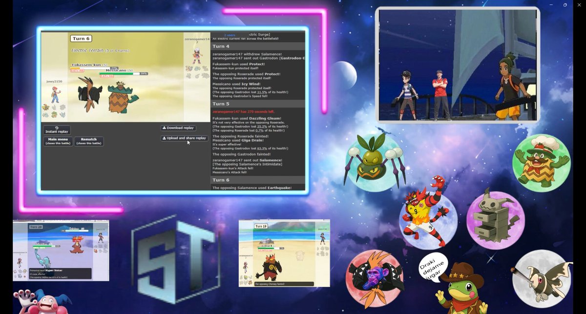Screen dimensions: 586x314
Task: Click Tapu Koko team icon under jowy2150
Action: point(45,107)
